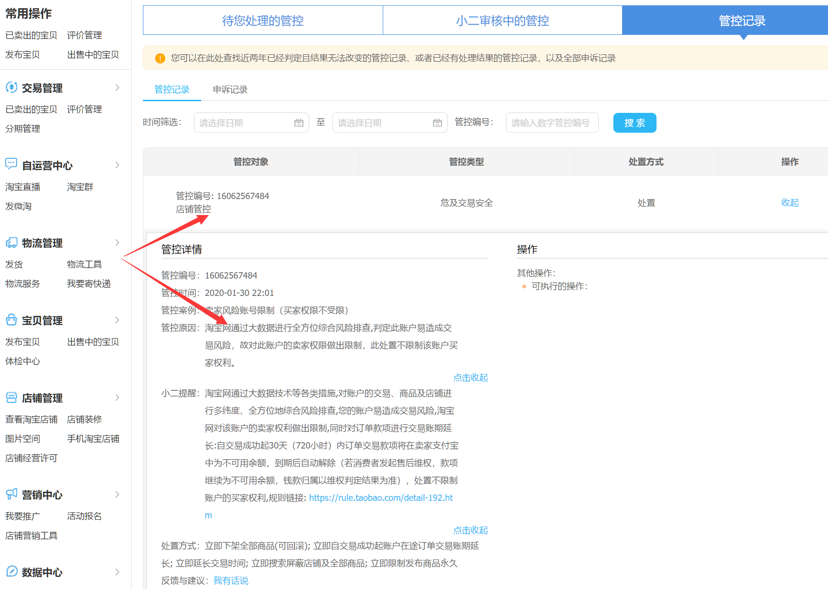The height and width of the screenshot is (589, 828).
Task: Open calendar icon in start date field
Action: point(299,123)
